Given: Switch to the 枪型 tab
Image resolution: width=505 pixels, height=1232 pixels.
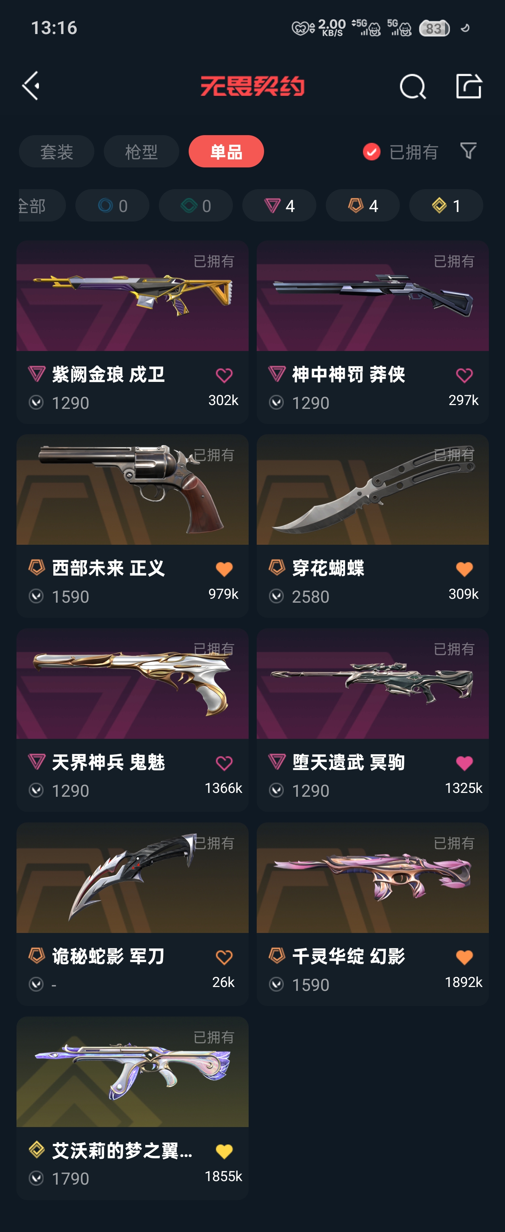Looking at the screenshot, I should click(141, 152).
